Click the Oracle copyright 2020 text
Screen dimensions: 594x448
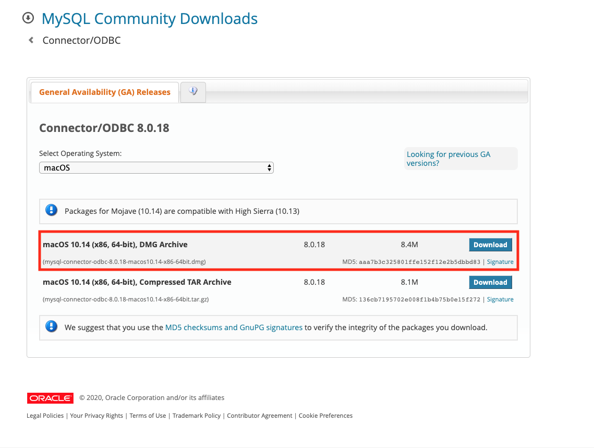[152, 397]
